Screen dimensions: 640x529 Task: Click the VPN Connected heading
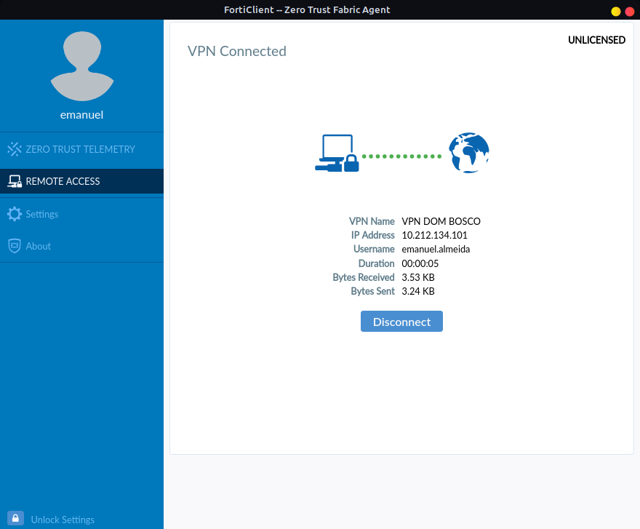pyautogui.click(x=237, y=51)
